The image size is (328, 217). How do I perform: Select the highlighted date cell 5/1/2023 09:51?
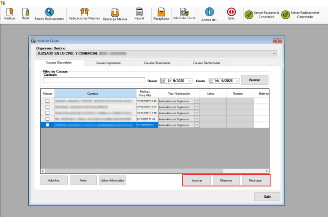[147, 125]
